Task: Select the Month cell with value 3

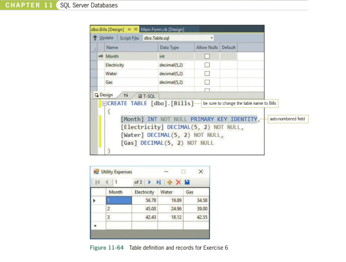Action: [119, 217]
